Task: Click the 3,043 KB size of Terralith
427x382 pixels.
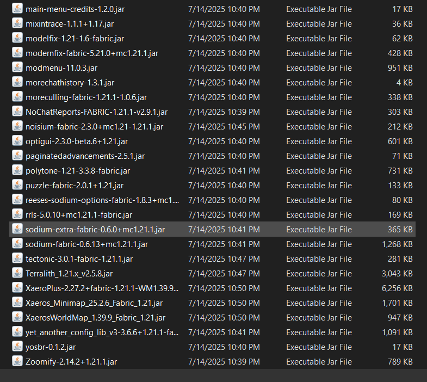Action: 397,274
